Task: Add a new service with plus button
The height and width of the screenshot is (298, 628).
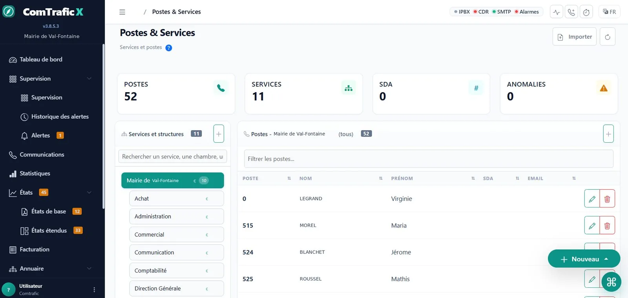Action: pyautogui.click(x=219, y=134)
